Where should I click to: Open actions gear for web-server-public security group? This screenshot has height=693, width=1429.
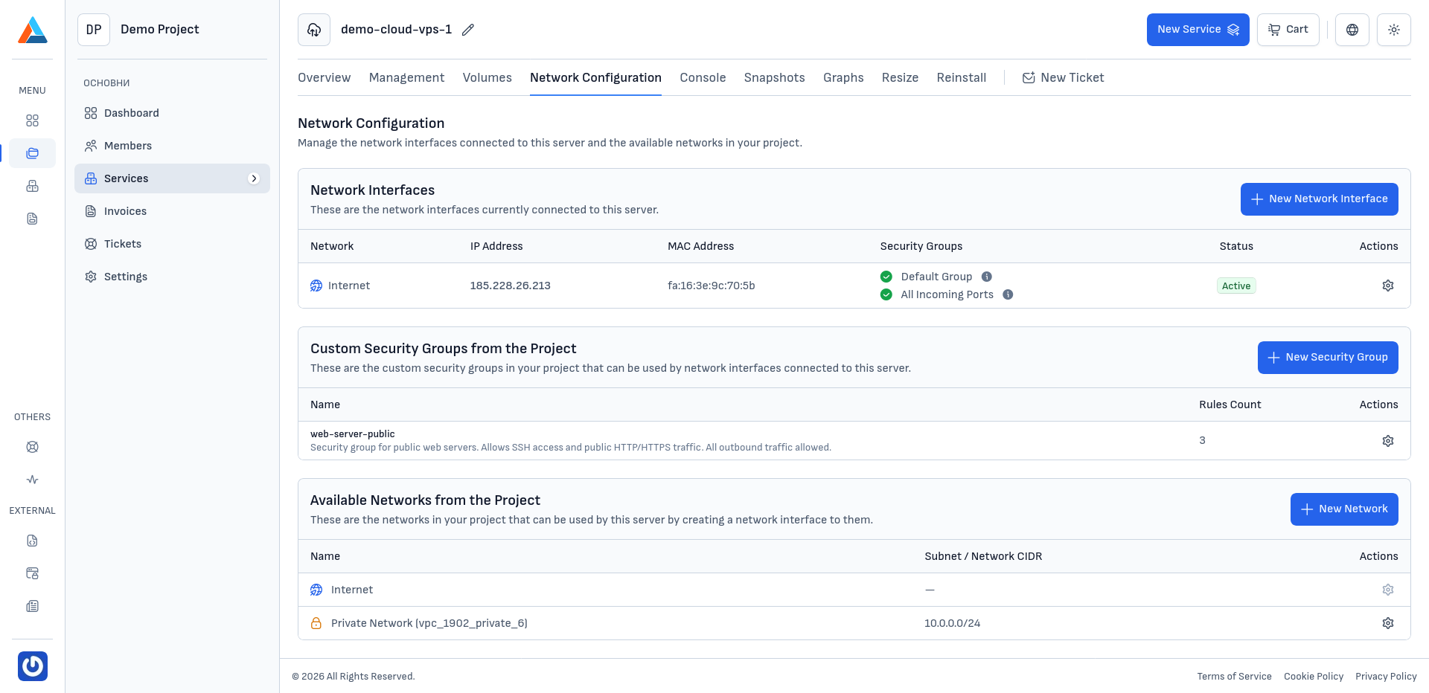(1387, 441)
